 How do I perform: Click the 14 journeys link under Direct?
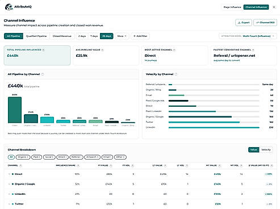[151, 60]
